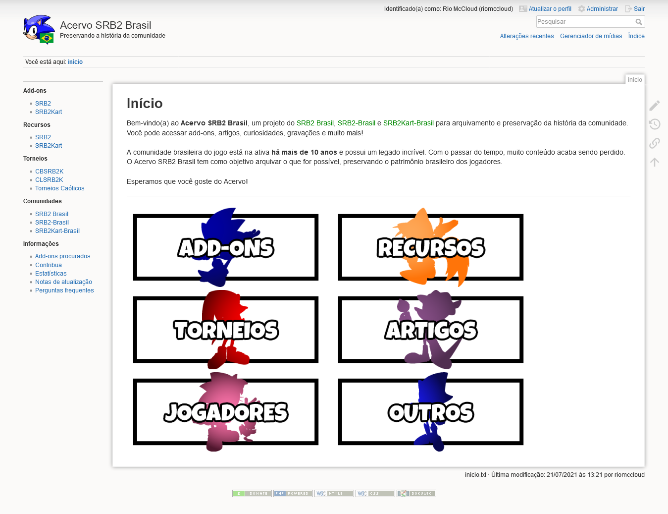Screen dimensions: 668x514
Task: Click the Sonic logo with Brazil flag
Action: tap(39, 30)
